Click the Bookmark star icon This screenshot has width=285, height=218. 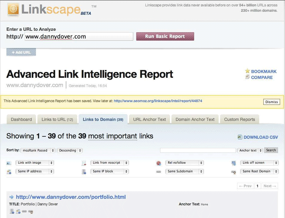point(247,71)
